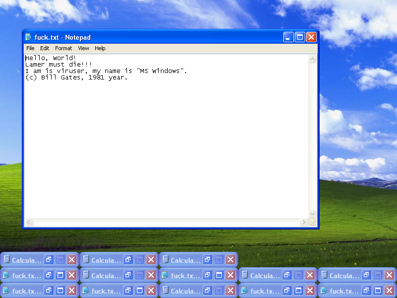The height and width of the screenshot is (298, 397).
Task: Open the Edit menu
Action: tap(45, 48)
